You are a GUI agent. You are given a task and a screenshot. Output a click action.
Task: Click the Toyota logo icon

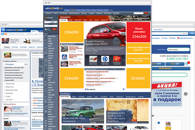pos(46,124)
